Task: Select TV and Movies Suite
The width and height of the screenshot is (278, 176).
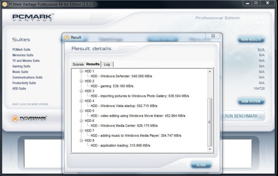Action: pos(26,61)
